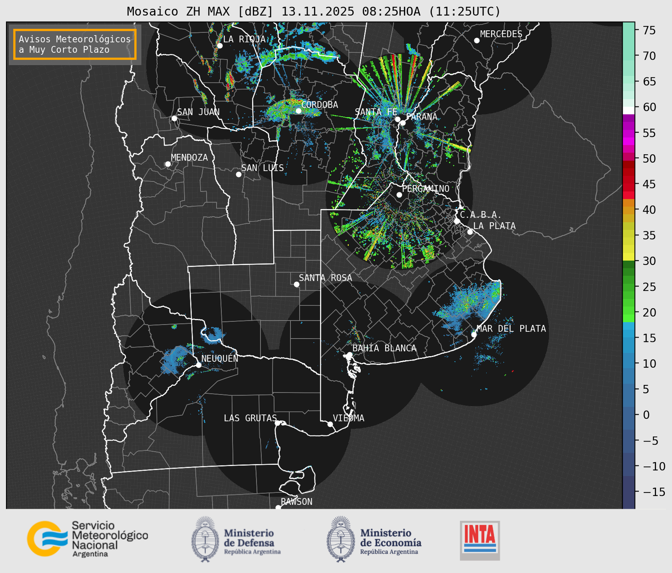This screenshot has height=573, width=672.
Task: Click the NEUQUÉN label on map
Action: tap(220, 358)
